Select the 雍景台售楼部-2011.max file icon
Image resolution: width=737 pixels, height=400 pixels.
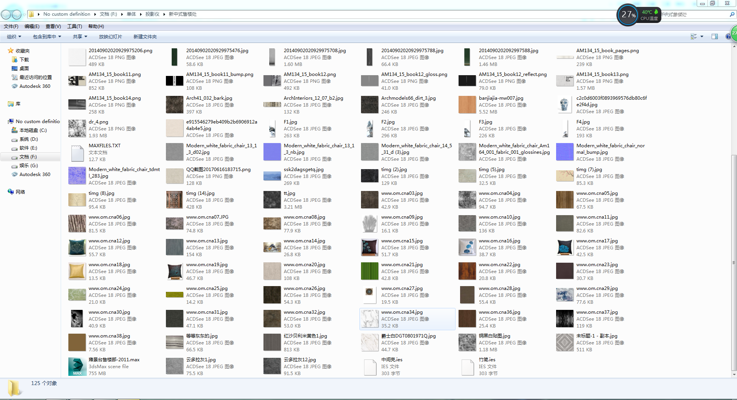(x=77, y=367)
